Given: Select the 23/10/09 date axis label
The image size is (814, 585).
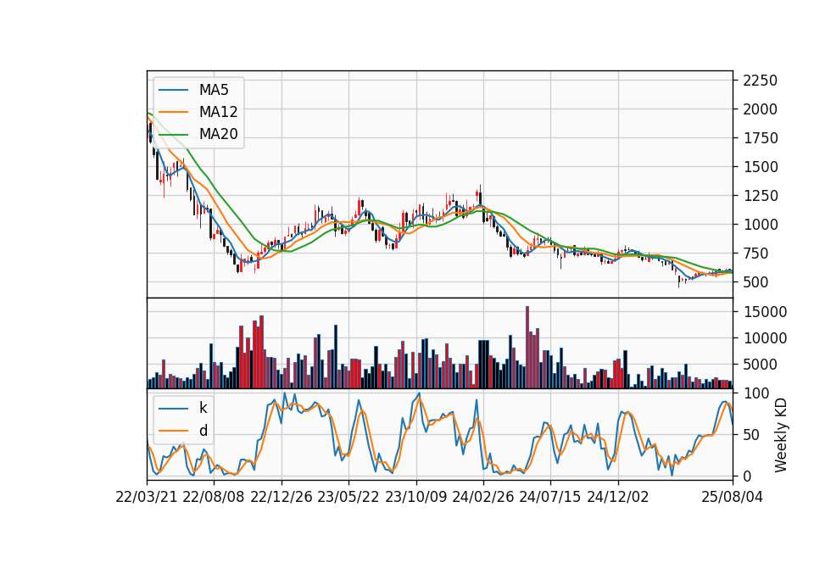Looking at the screenshot, I should [415, 497].
